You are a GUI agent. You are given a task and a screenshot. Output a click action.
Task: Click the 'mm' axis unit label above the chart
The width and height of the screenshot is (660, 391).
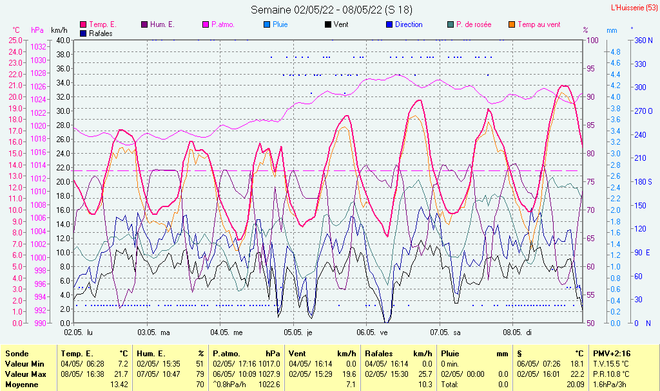[x=612, y=30]
